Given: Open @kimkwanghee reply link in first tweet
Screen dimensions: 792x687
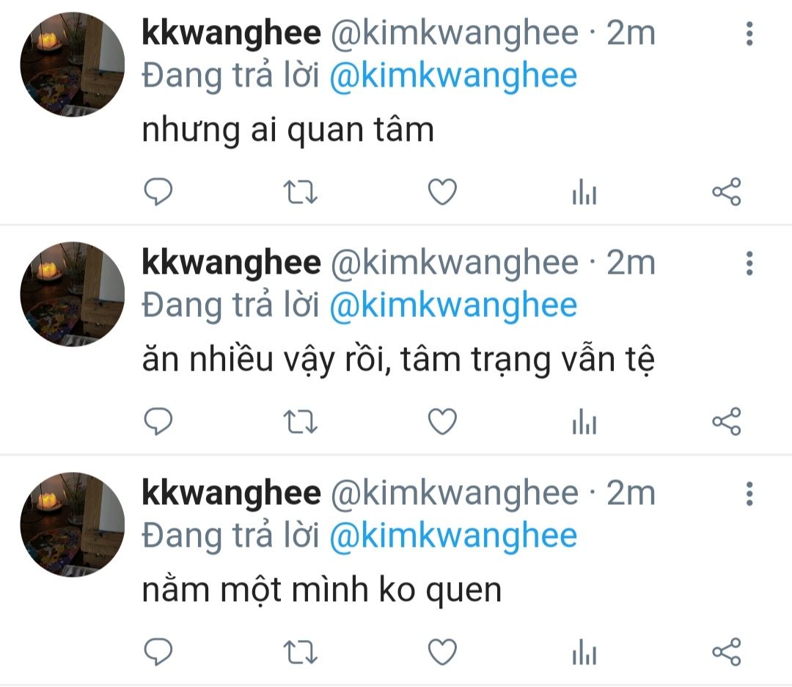Looking at the screenshot, I should point(453,76).
